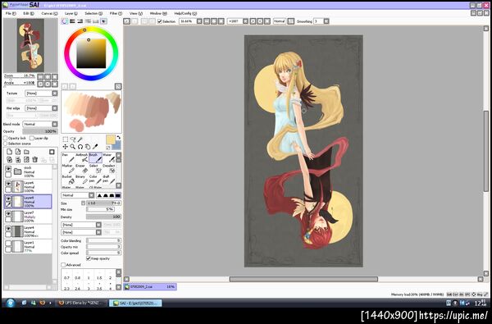492x324 pixels.
Task: Open the Filter menu
Action: [116, 13]
